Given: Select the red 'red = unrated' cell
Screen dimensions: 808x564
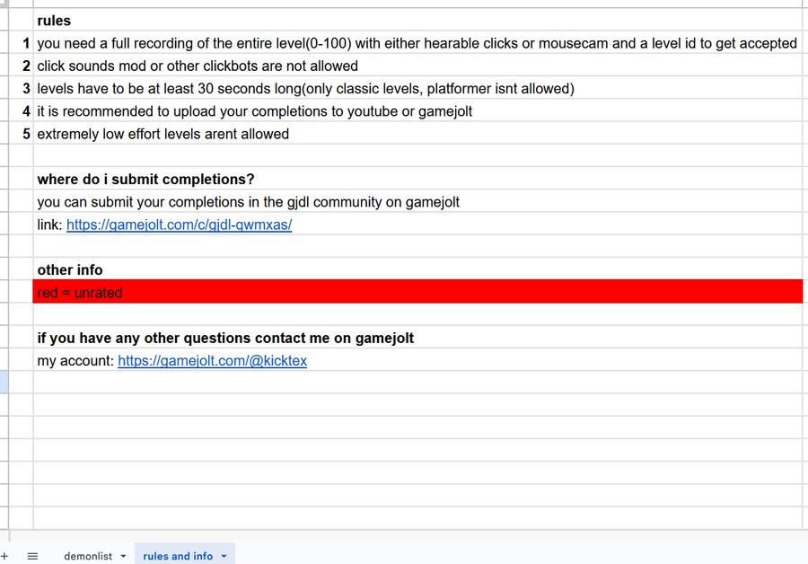Looking at the screenshot, I should click(417, 293).
